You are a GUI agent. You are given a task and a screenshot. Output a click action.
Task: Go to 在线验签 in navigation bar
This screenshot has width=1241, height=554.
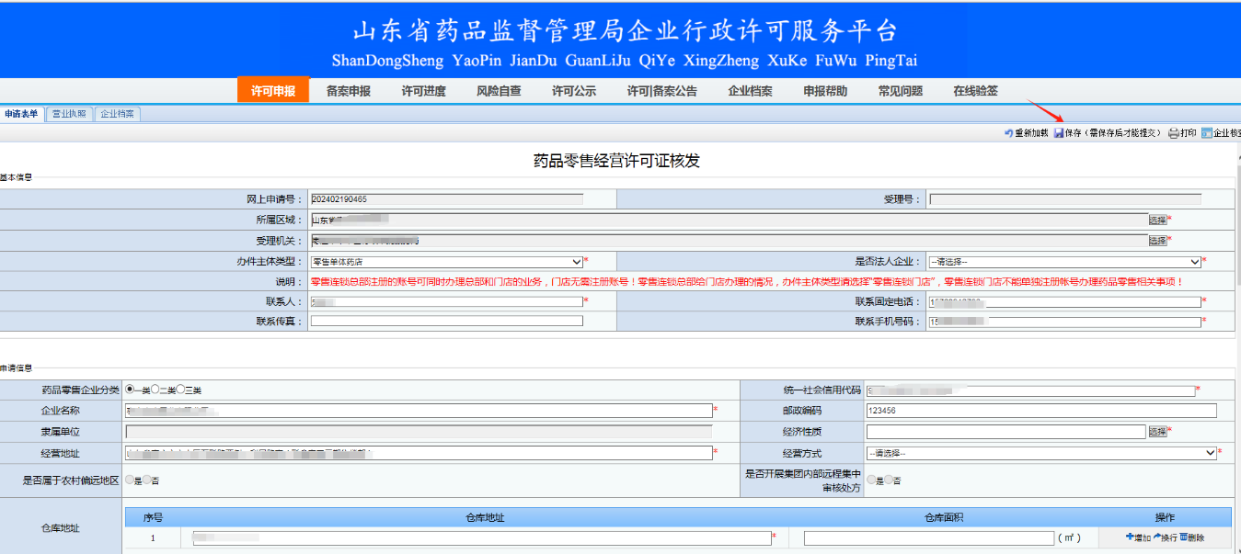tap(975, 91)
